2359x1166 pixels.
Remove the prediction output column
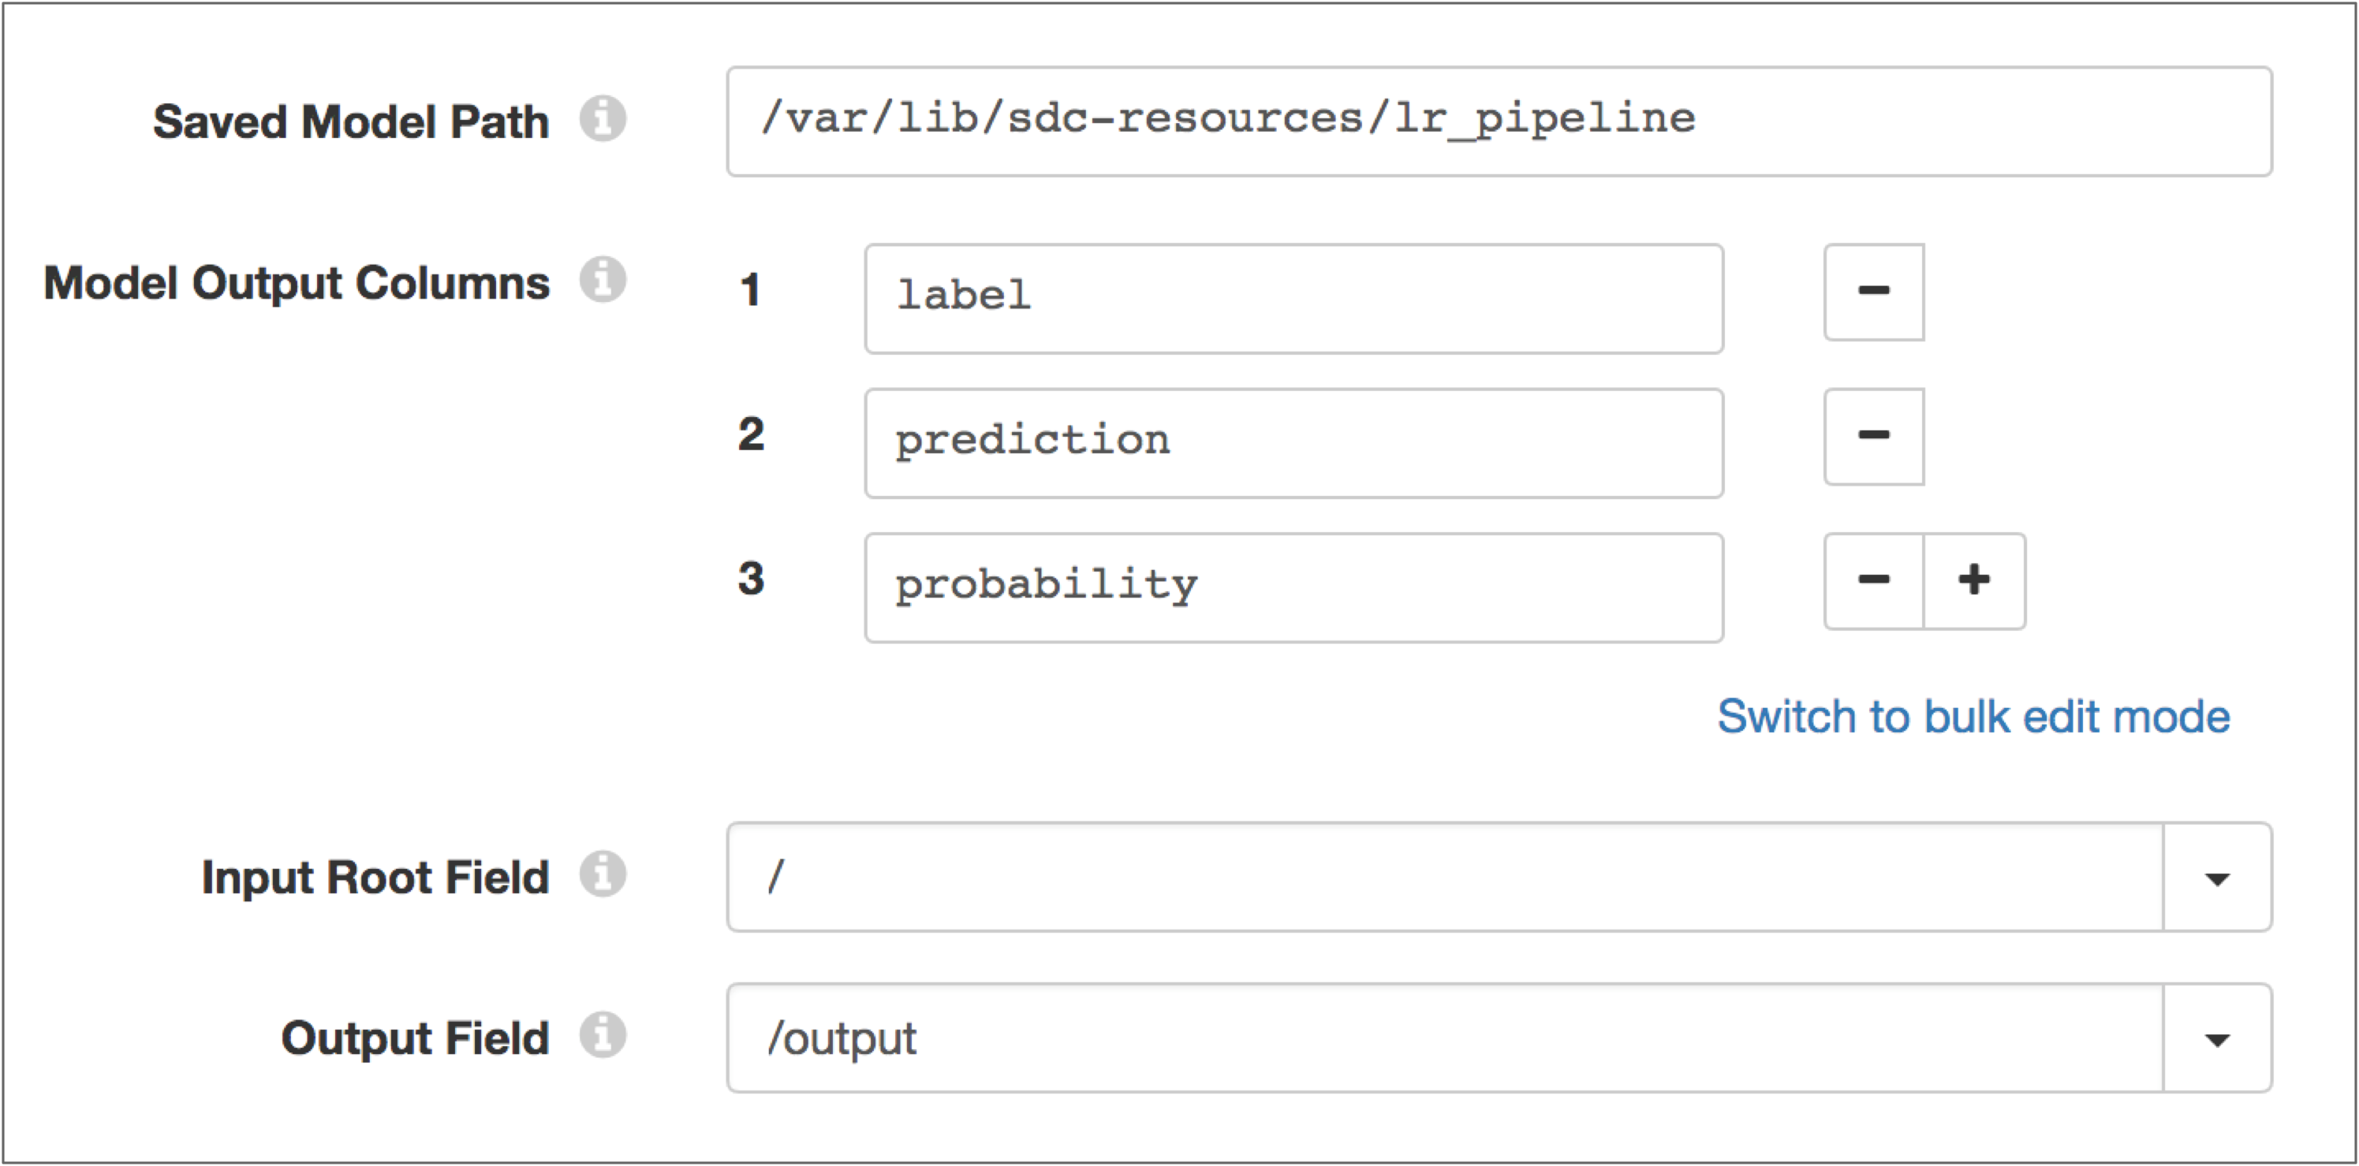coord(1874,437)
